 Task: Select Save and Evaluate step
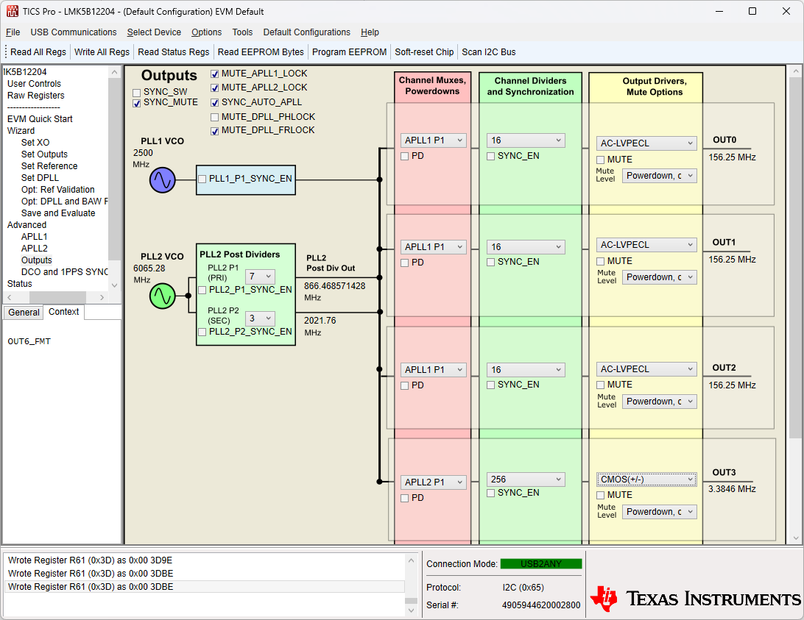(58, 213)
